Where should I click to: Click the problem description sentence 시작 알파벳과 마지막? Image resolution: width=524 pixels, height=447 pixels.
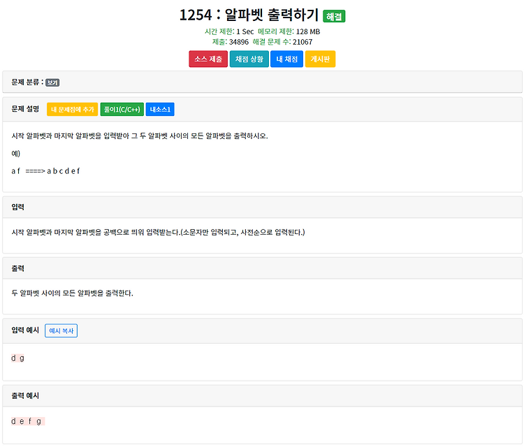tap(140, 136)
